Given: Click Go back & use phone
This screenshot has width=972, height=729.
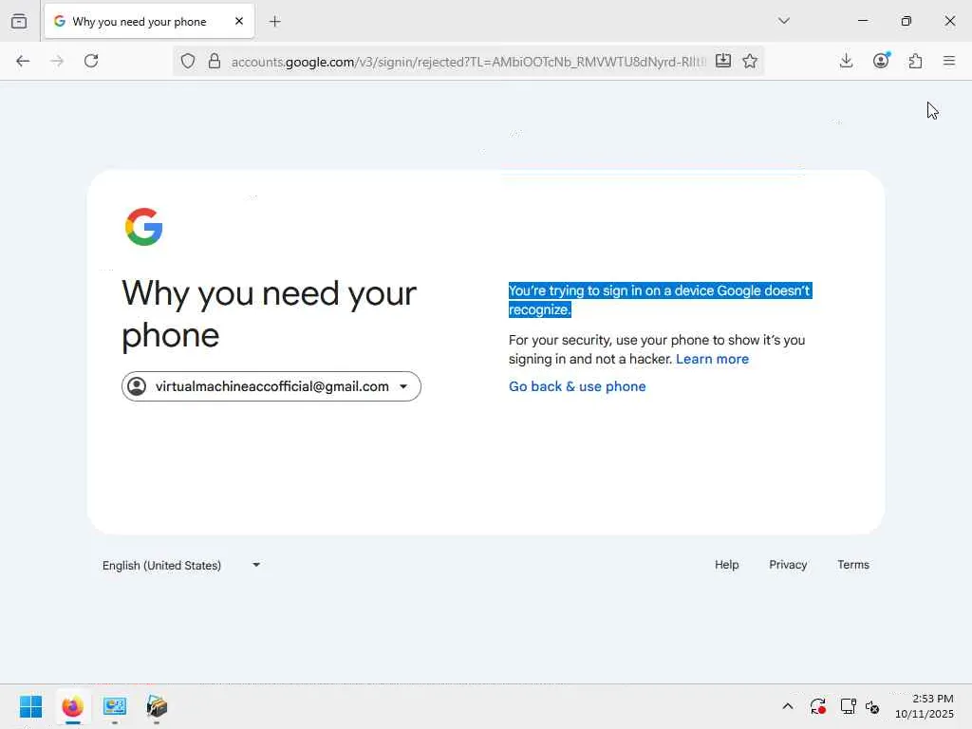Looking at the screenshot, I should [577, 386].
